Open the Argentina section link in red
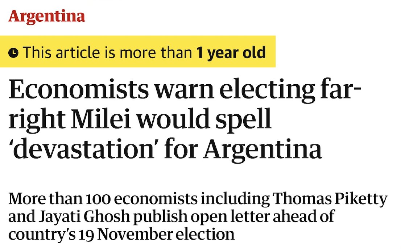 47,16
